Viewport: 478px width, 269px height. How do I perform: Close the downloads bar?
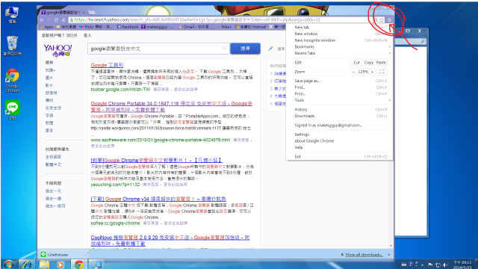388,255
